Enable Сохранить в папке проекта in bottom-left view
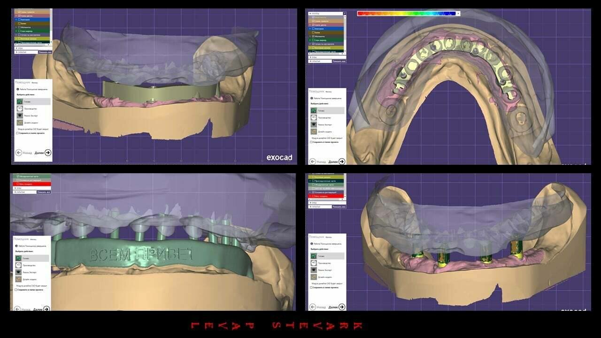 coord(16,290)
